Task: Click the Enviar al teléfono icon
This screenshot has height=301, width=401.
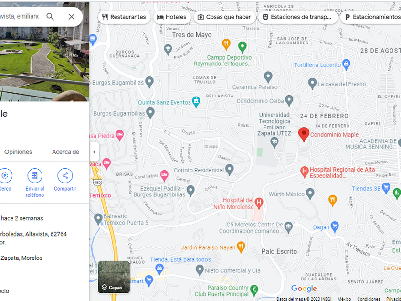Action: 35,176
